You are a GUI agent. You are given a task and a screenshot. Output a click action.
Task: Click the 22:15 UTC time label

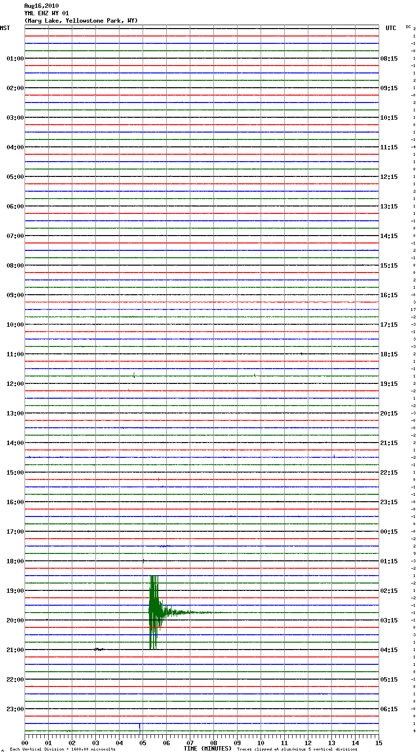(x=389, y=473)
